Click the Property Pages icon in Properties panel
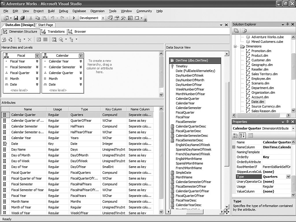Viewport: 296px width, 222px height. 251,135
